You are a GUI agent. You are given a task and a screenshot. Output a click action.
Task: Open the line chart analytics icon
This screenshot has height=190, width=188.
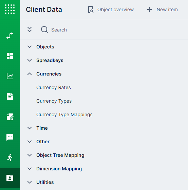10,76
